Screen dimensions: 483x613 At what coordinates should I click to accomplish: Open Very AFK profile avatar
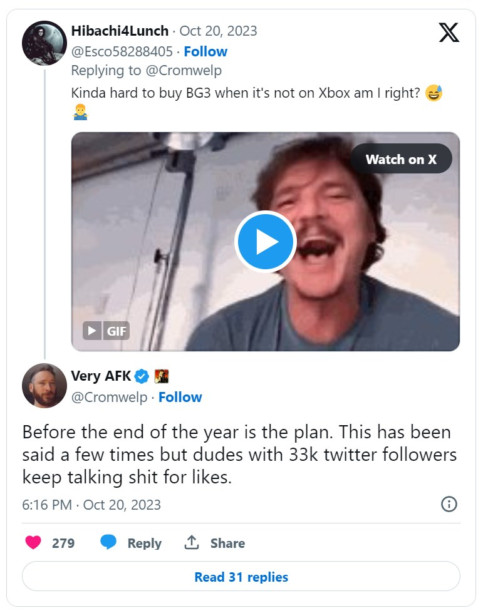(44, 386)
